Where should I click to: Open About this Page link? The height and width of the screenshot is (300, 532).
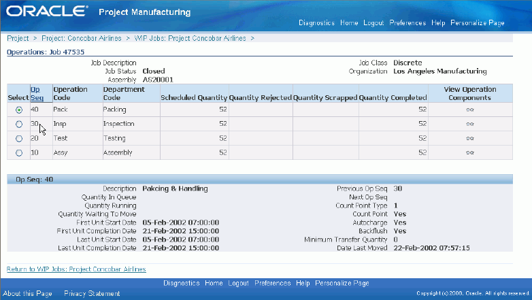27,294
